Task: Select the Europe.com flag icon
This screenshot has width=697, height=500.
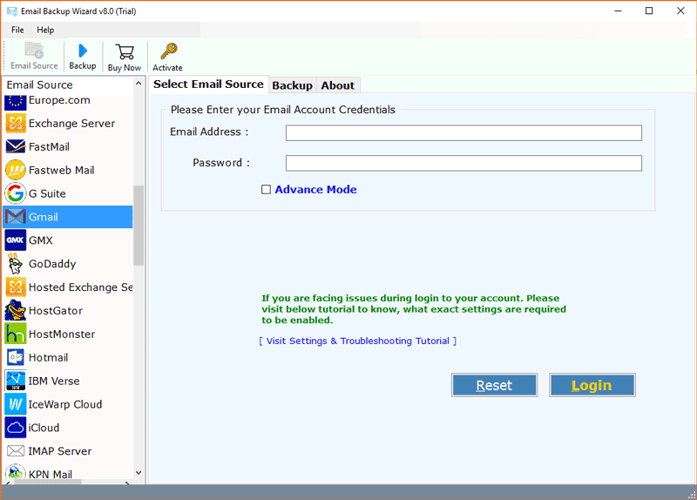Action: click(x=15, y=102)
